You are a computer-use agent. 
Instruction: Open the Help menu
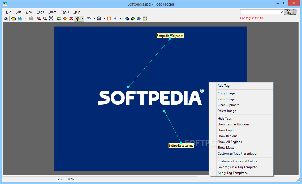click(77, 12)
